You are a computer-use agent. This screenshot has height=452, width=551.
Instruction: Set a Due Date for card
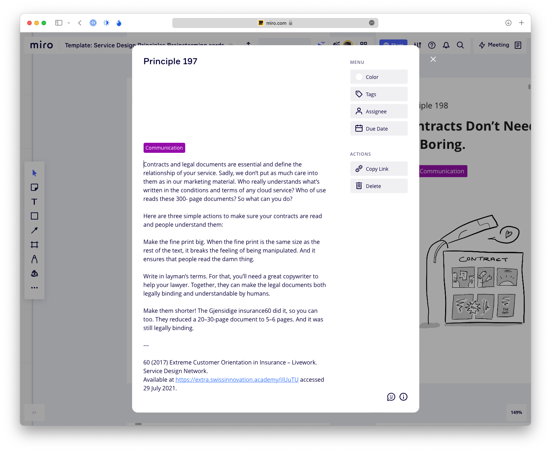coord(379,129)
